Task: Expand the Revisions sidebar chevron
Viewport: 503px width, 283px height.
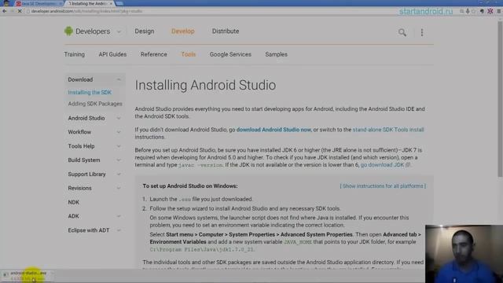Action: click(119, 188)
